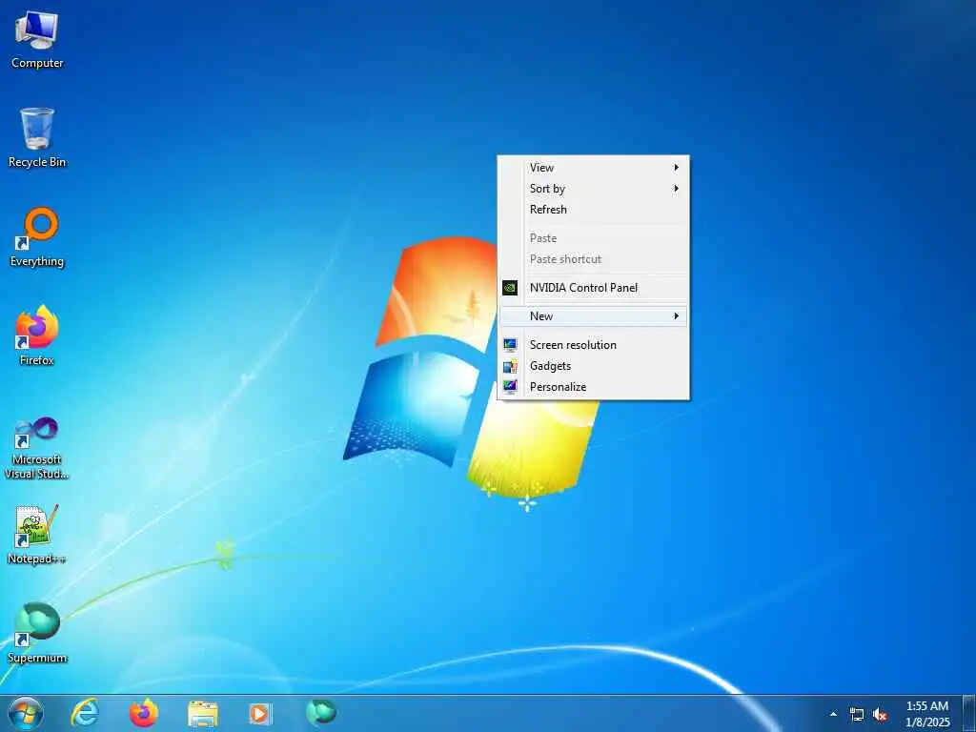Select the Firefox desktop shortcut
The image size is (976, 732).
click(x=37, y=336)
